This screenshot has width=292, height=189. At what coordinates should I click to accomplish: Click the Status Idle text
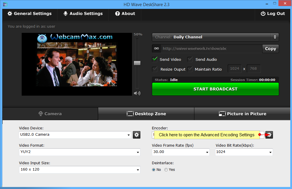[166, 80]
